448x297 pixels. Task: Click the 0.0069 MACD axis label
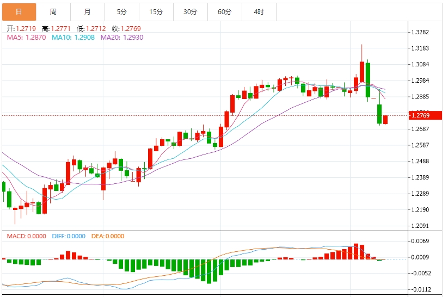(420, 241)
